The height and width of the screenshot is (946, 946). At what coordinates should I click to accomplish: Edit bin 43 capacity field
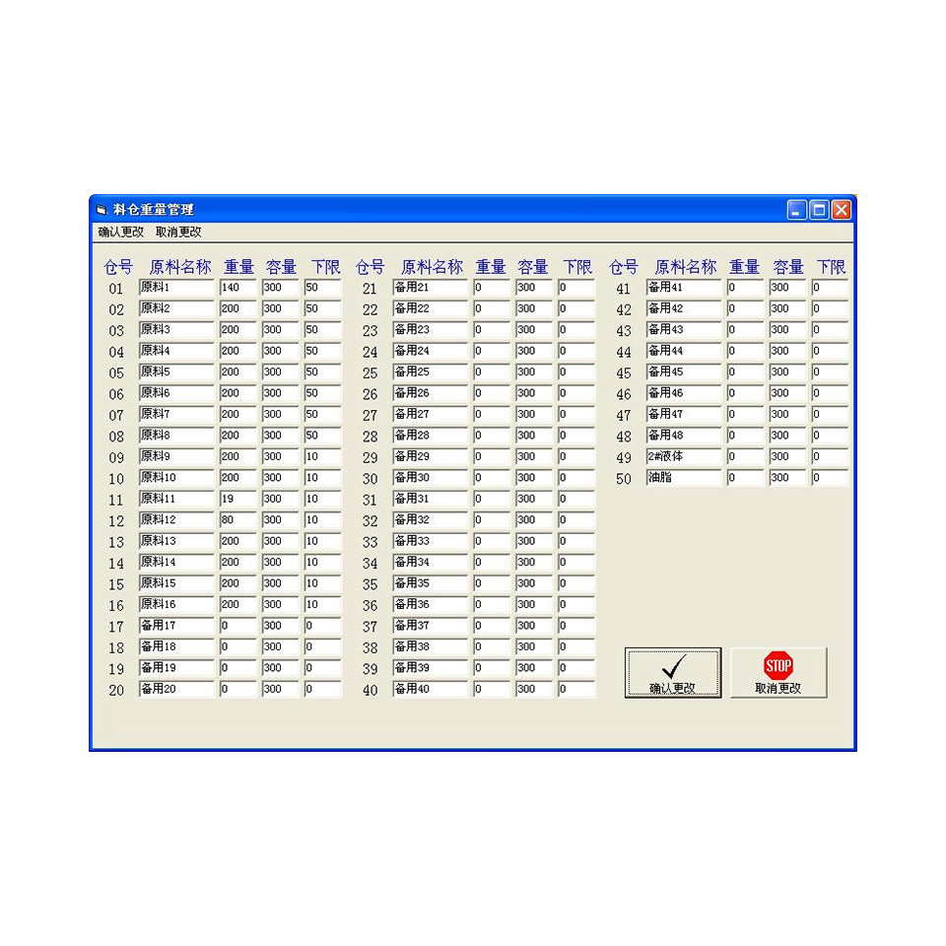787,330
